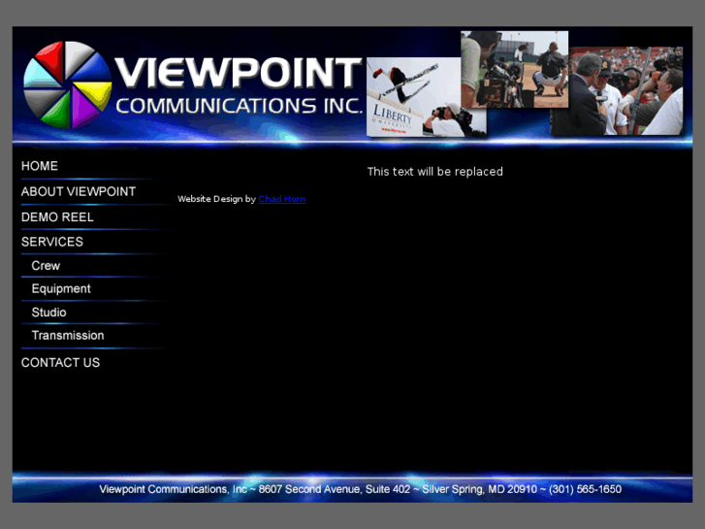This screenshot has width=705, height=529.
Task: Click the colorful Viewpoint pinwheel logo
Action: click(68, 84)
